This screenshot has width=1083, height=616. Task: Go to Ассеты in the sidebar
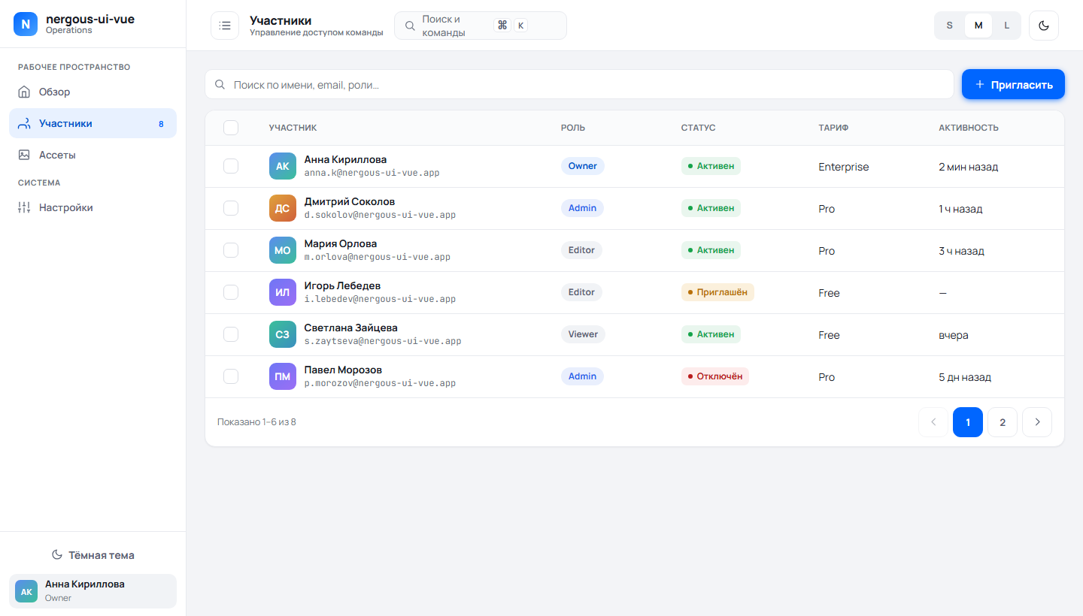[x=93, y=155]
